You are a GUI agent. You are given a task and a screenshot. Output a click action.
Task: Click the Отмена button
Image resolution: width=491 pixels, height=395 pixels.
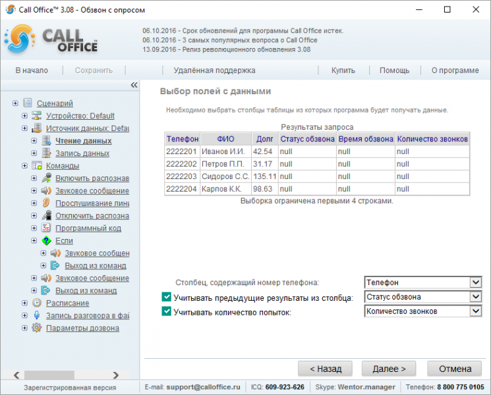point(454,369)
